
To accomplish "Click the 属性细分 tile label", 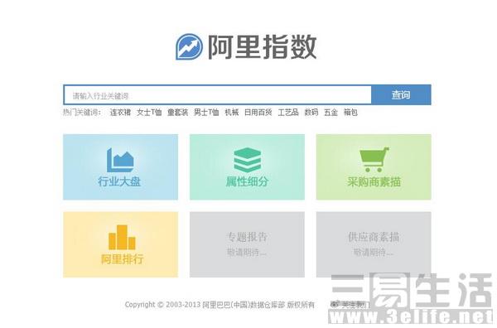I will 247,181.
